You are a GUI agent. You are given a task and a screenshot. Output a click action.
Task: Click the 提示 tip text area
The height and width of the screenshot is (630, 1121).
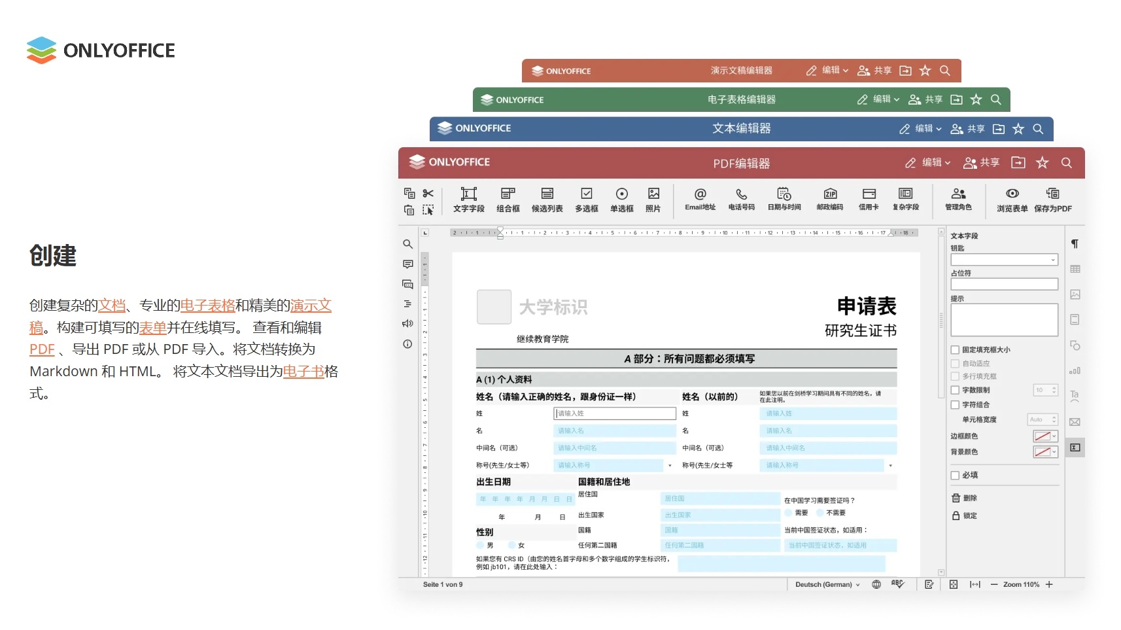[1004, 320]
